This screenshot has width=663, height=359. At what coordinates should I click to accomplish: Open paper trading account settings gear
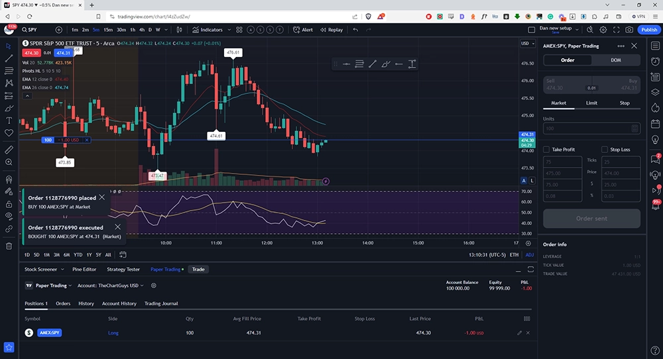click(154, 285)
